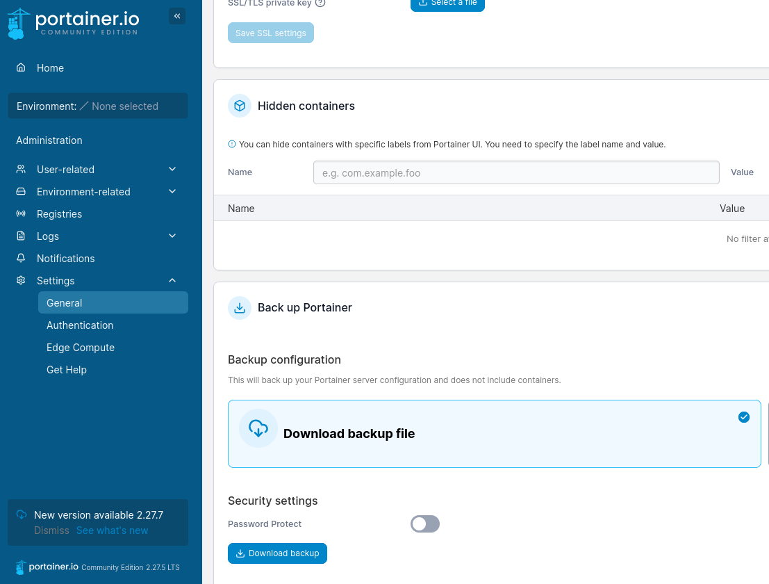Viewport: 769px width, 584px height.
Task: Click the Download backup button
Action: [x=277, y=553]
